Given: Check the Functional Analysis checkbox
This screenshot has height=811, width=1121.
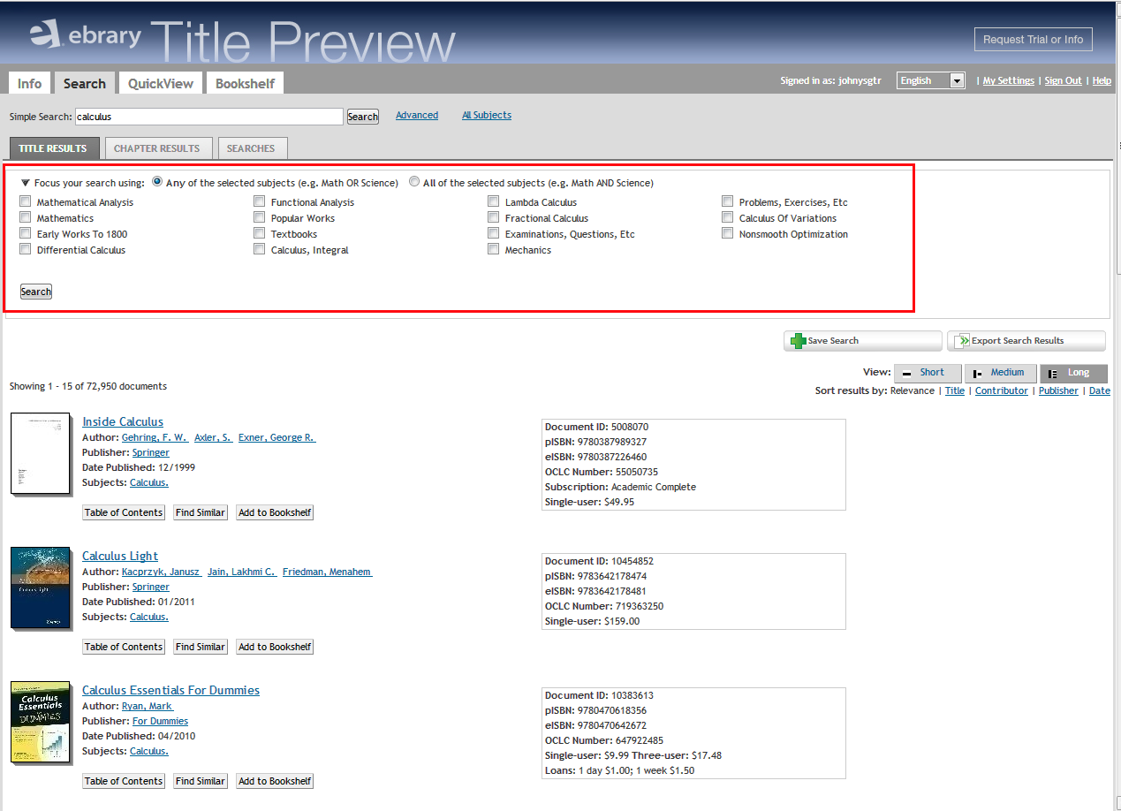Looking at the screenshot, I should 260,201.
